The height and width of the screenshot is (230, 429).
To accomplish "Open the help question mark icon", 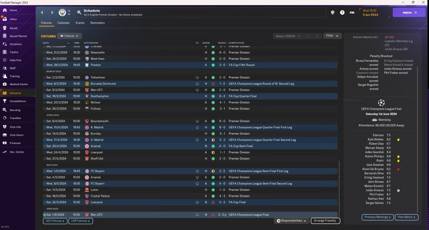I will (342, 12).
